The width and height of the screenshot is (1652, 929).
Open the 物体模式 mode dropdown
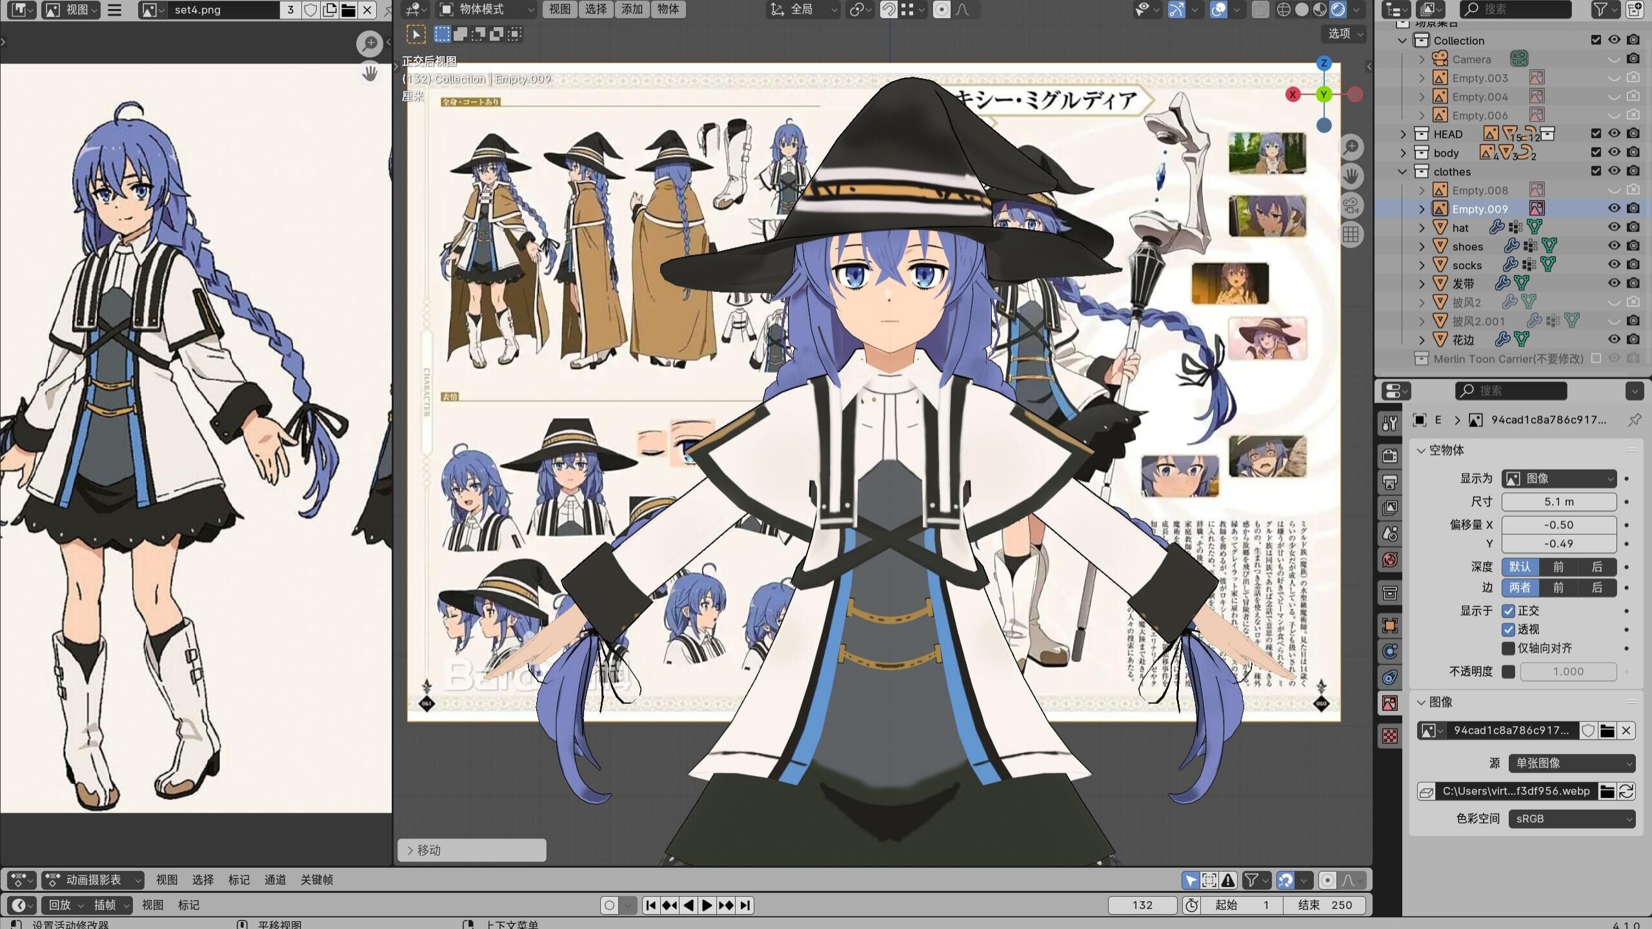point(487,10)
